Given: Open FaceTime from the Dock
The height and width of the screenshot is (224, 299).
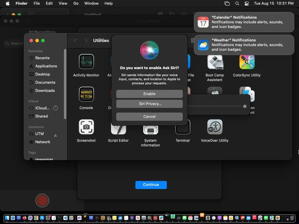Looking at the screenshot, I should tap(266, 218).
